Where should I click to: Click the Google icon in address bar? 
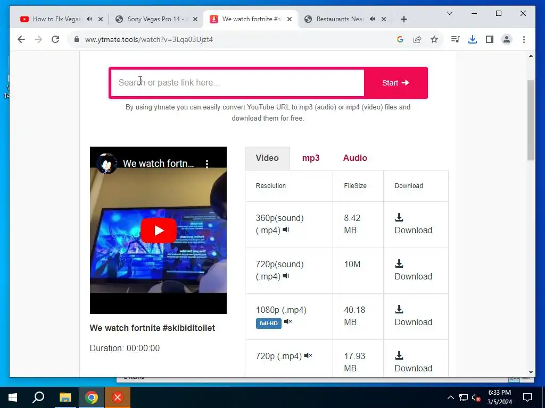click(400, 39)
